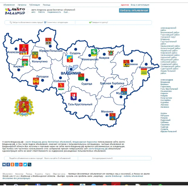Open the Работа category link
Image resolution: width=188 pixels, height=188 pixels.
click(41, 12)
